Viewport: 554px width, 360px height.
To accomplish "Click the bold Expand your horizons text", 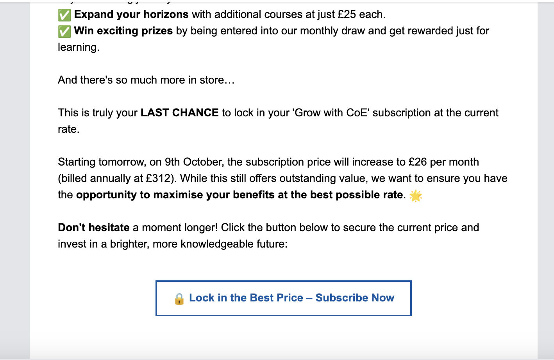I will [x=131, y=14].
